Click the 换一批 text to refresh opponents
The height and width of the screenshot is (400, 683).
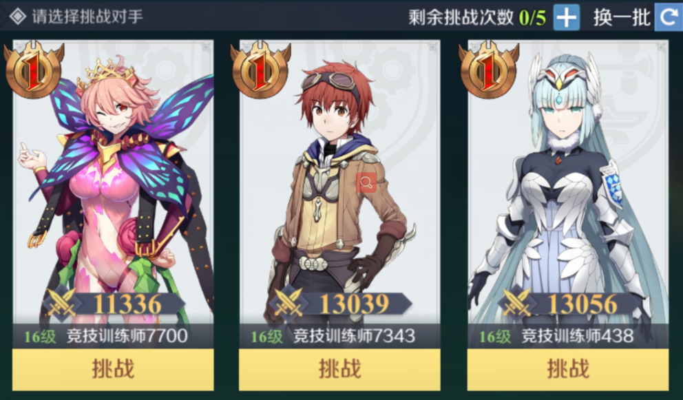click(622, 17)
